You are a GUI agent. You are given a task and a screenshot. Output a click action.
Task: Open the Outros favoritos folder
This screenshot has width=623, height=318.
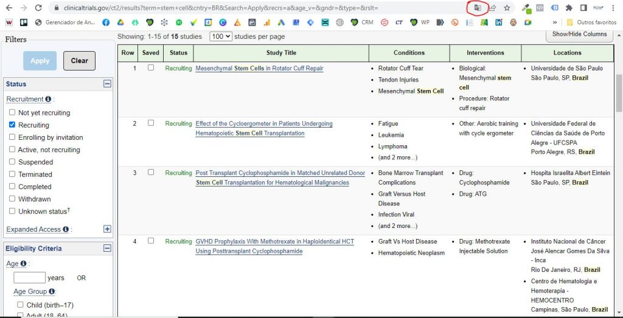click(x=591, y=22)
